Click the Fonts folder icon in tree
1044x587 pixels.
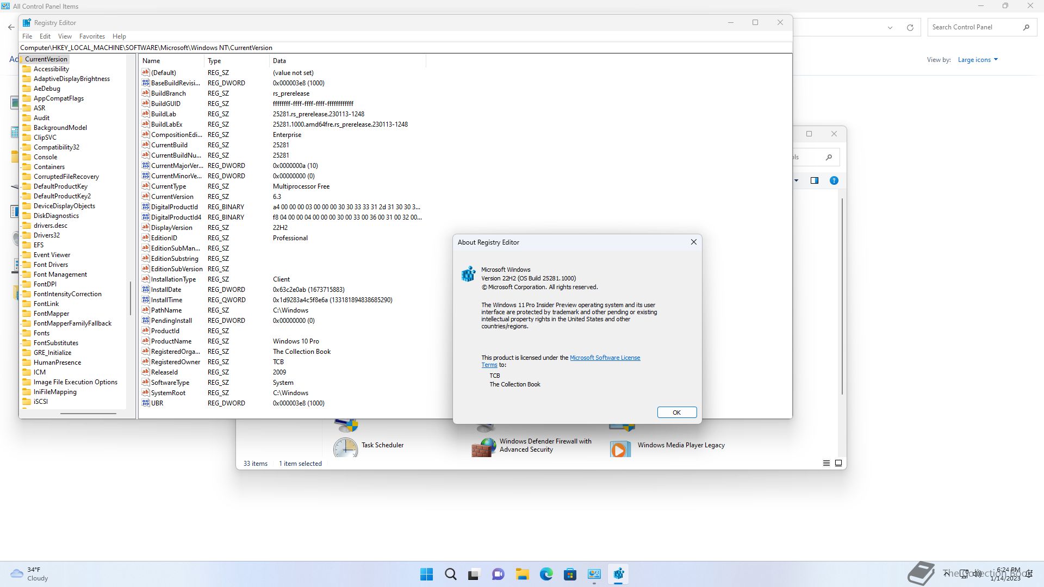pos(27,333)
